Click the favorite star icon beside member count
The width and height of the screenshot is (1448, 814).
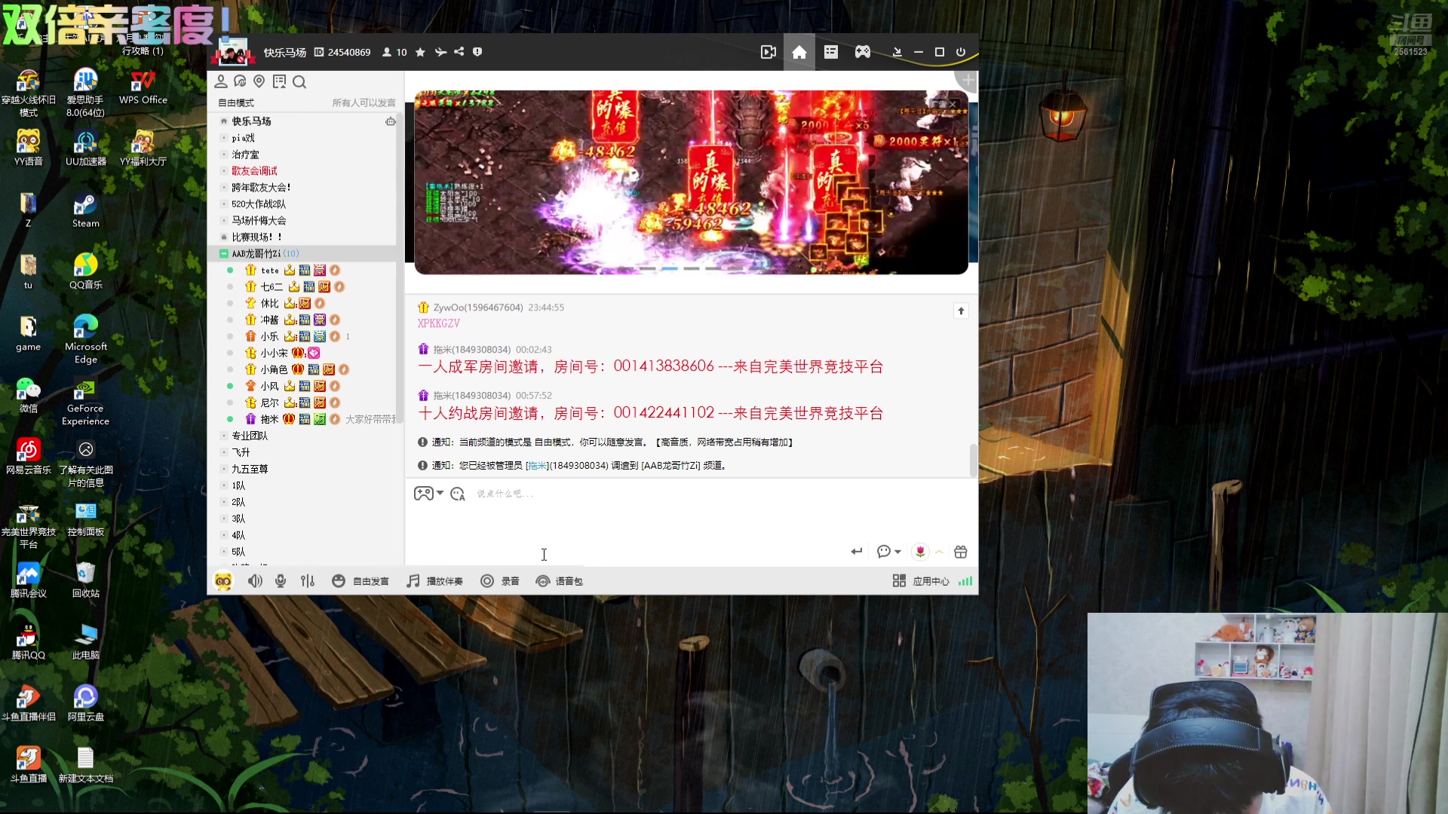(420, 52)
